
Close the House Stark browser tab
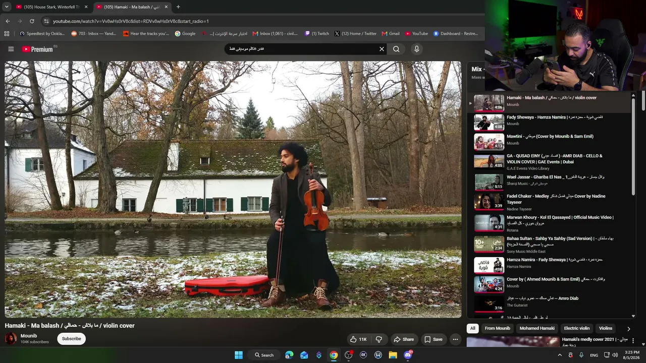[86, 7]
